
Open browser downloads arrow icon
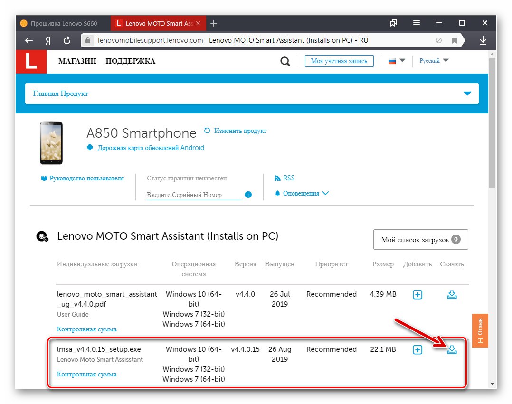483,40
